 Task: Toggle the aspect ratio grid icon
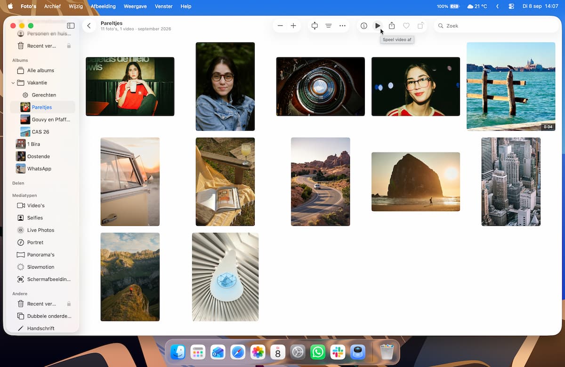pos(315,26)
